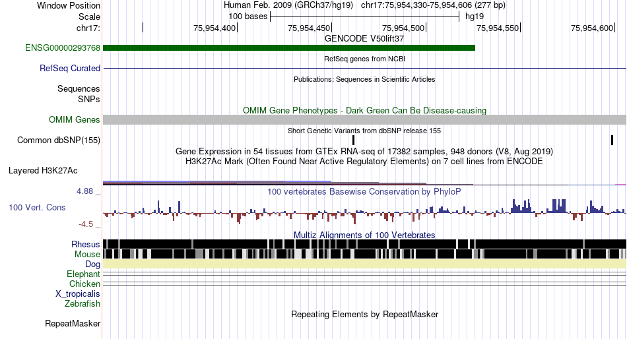The height and width of the screenshot is (339, 627).
Task: Click the 75,954,600 ruler position
Action: [592, 28]
